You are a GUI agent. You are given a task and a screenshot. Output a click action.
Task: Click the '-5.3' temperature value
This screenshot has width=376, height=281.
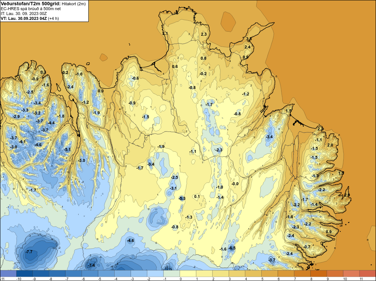point(182,198)
